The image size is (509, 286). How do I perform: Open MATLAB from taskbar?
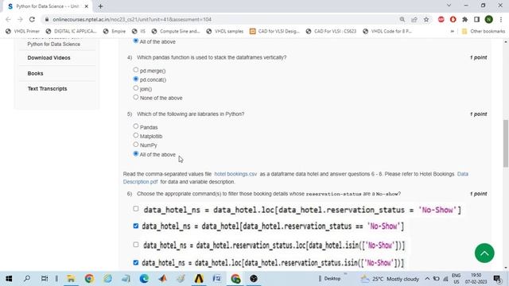[162, 279]
